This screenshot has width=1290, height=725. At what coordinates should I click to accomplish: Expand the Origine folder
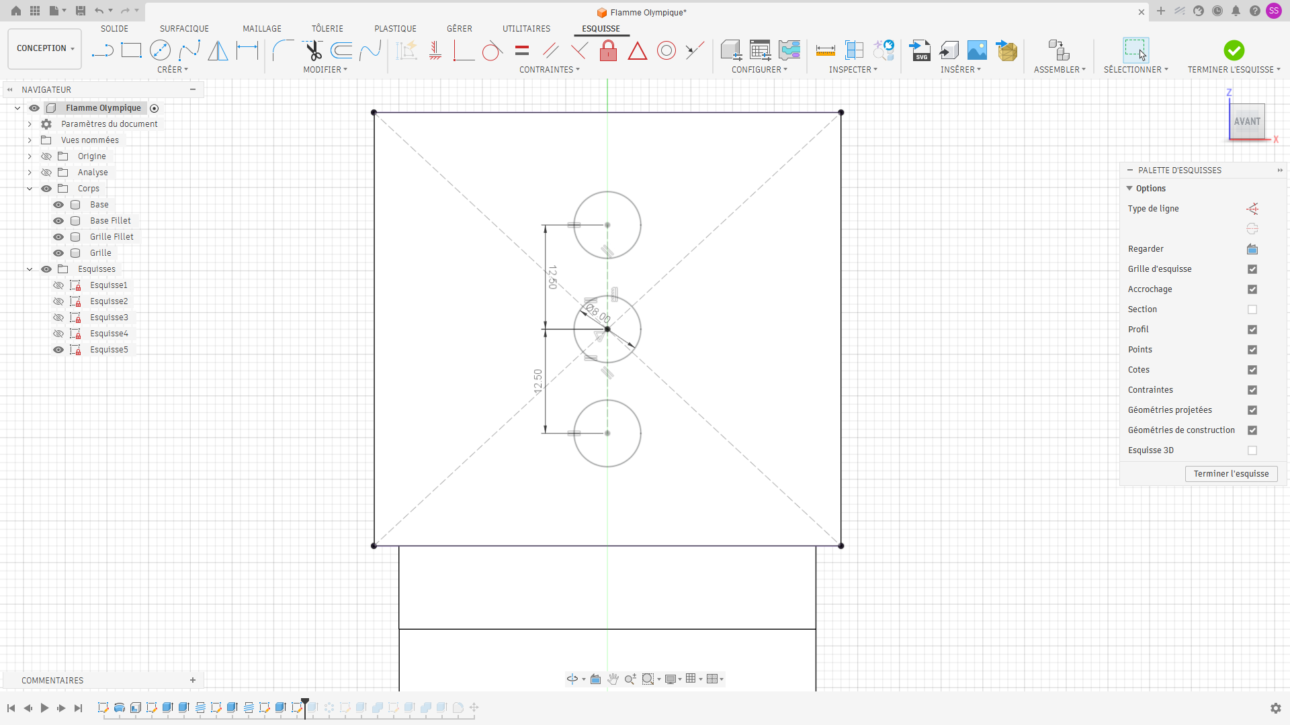[x=30, y=156]
